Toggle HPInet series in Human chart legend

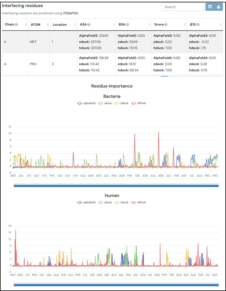click(x=139, y=202)
